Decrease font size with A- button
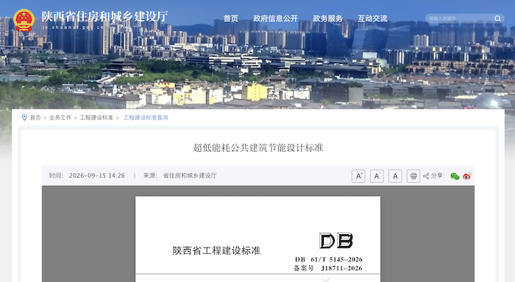This screenshot has height=282, width=515. [x=377, y=176]
